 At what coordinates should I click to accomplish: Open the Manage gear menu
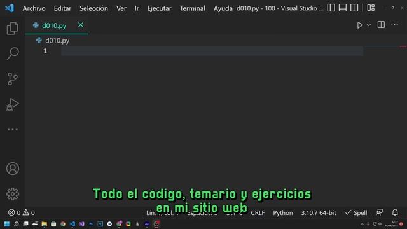pos(13,194)
